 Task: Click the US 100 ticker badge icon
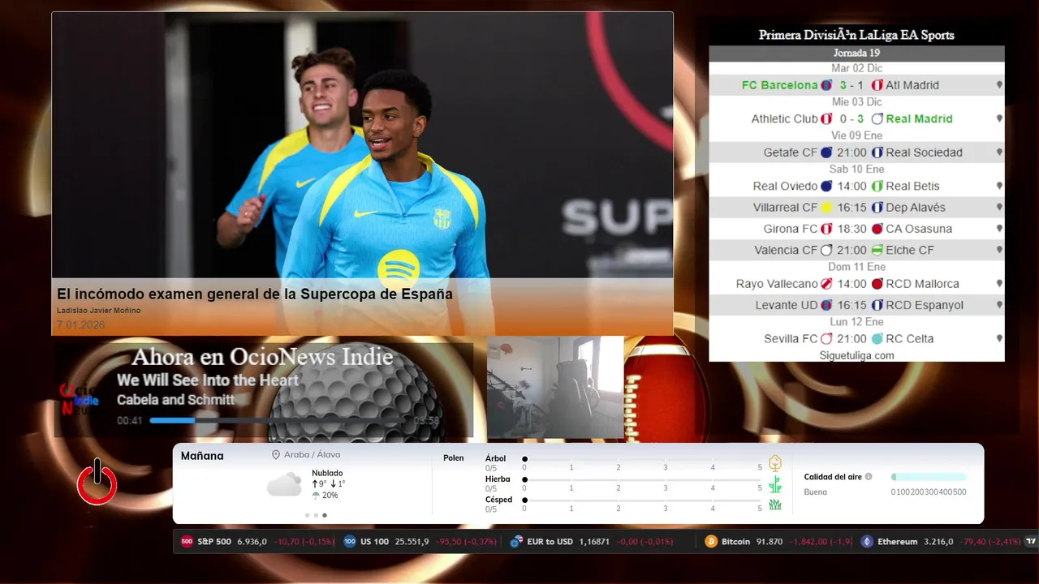(350, 542)
